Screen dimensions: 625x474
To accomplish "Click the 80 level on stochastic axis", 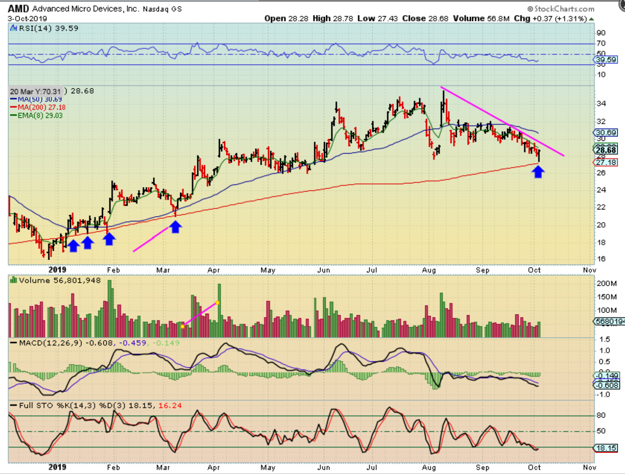I will point(601,415).
